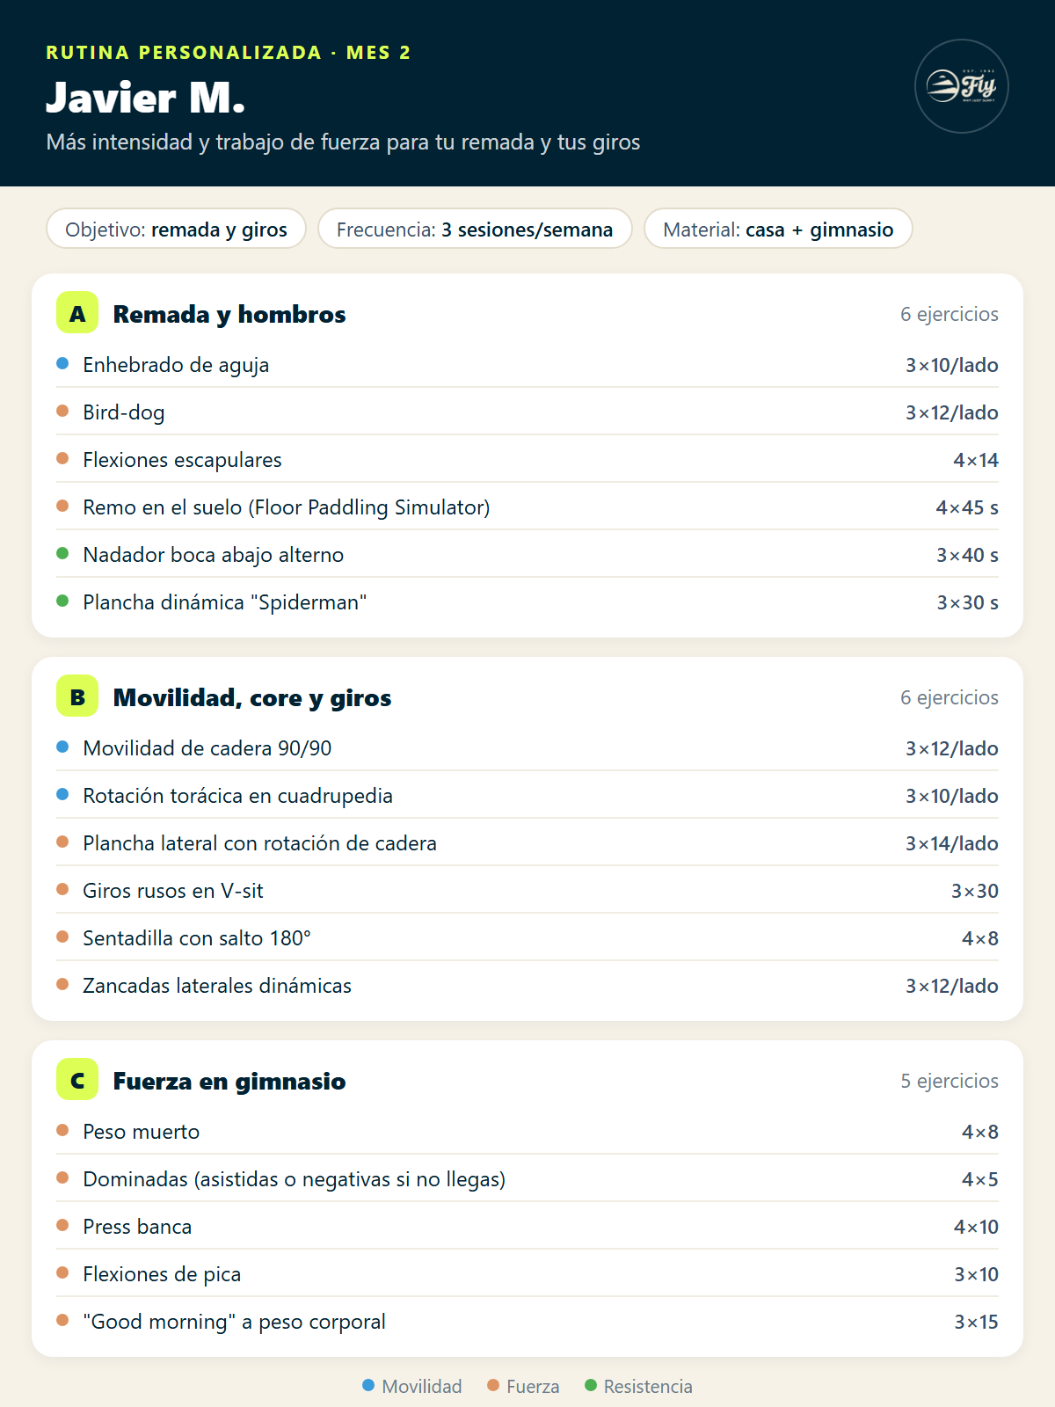The height and width of the screenshot is (1407, 1055).
Task: Click the Frecuencia: 3 sesiones/semana pill
Action: [475, 229]
